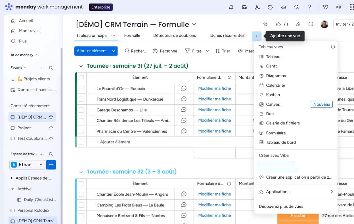Viewport: 354px width, 224px height.
Task: Collapse the Tournée semaine 32 group
Action: [x=81, y=172]
